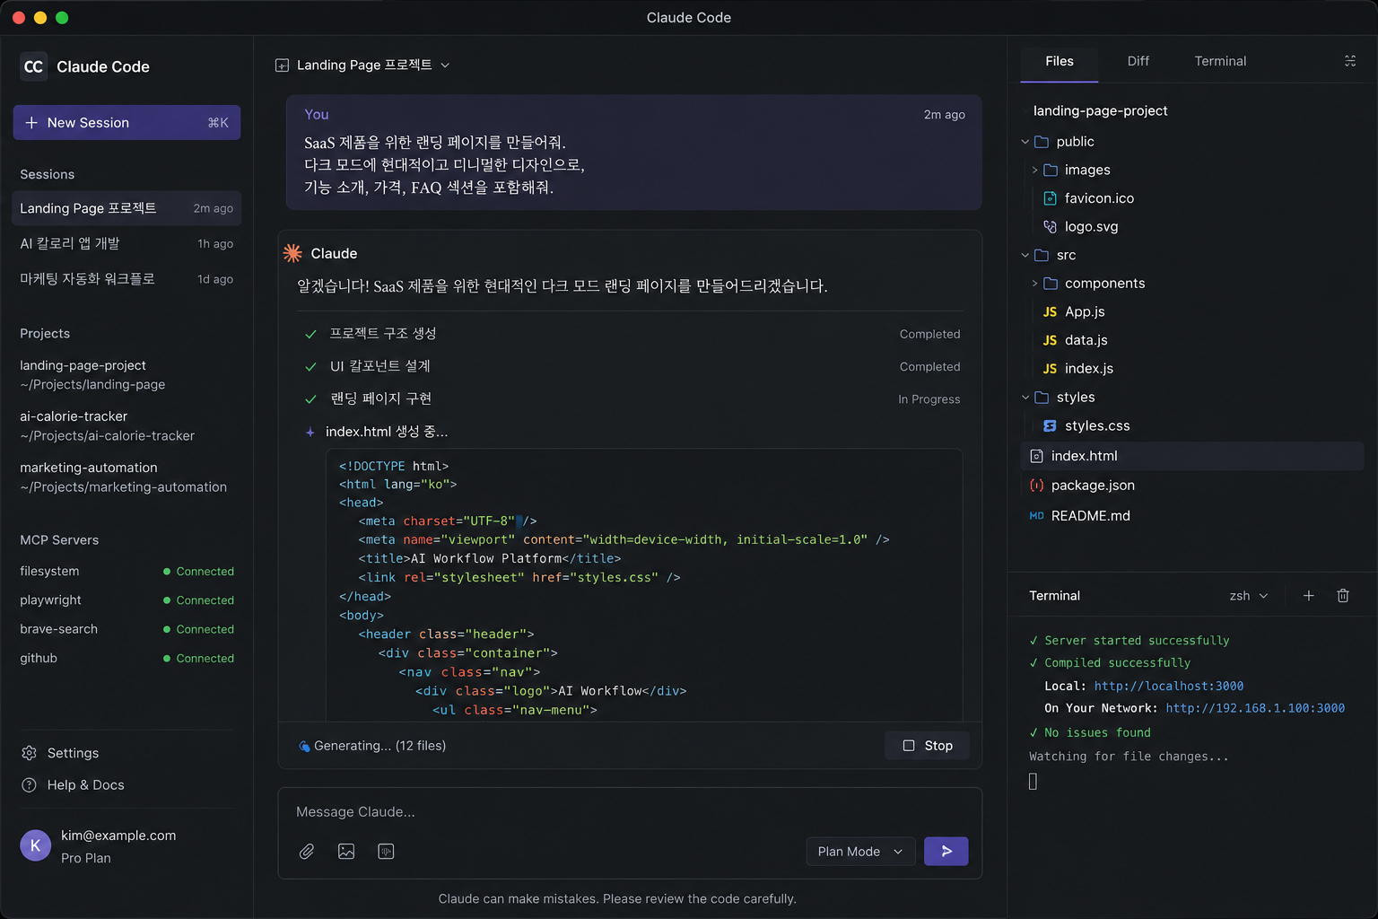This screenshot has width=1378, height=919.
Task: Expand the components folder
Action: [1034, 284]
